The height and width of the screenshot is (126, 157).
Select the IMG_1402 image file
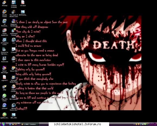coord(14,115)
